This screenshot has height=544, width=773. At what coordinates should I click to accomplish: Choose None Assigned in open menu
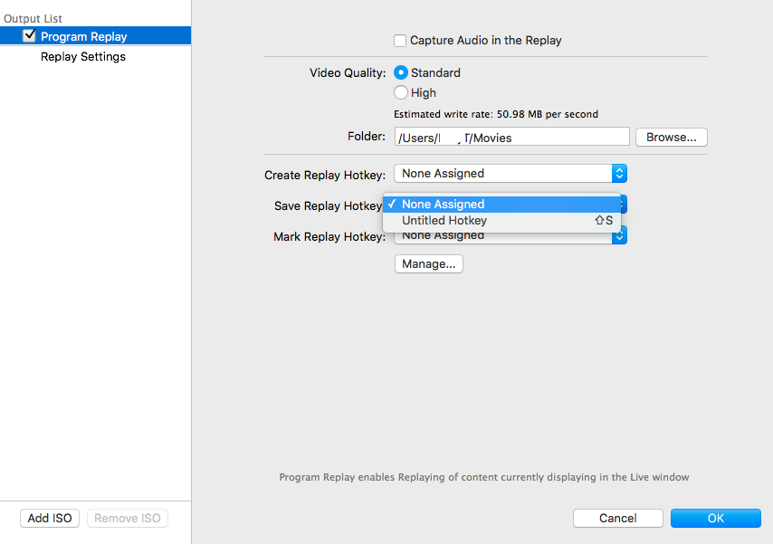(x=501, y=205)
